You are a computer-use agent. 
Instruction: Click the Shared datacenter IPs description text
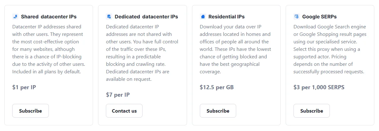pos(49,49)
